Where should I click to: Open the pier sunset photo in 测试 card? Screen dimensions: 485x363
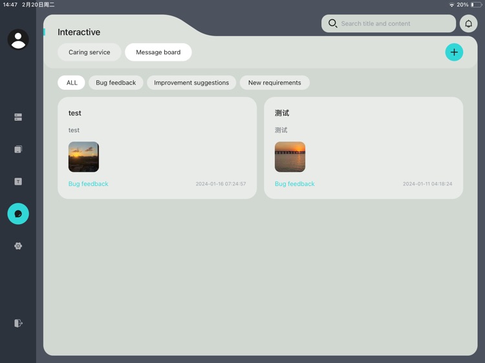[290, 157]
